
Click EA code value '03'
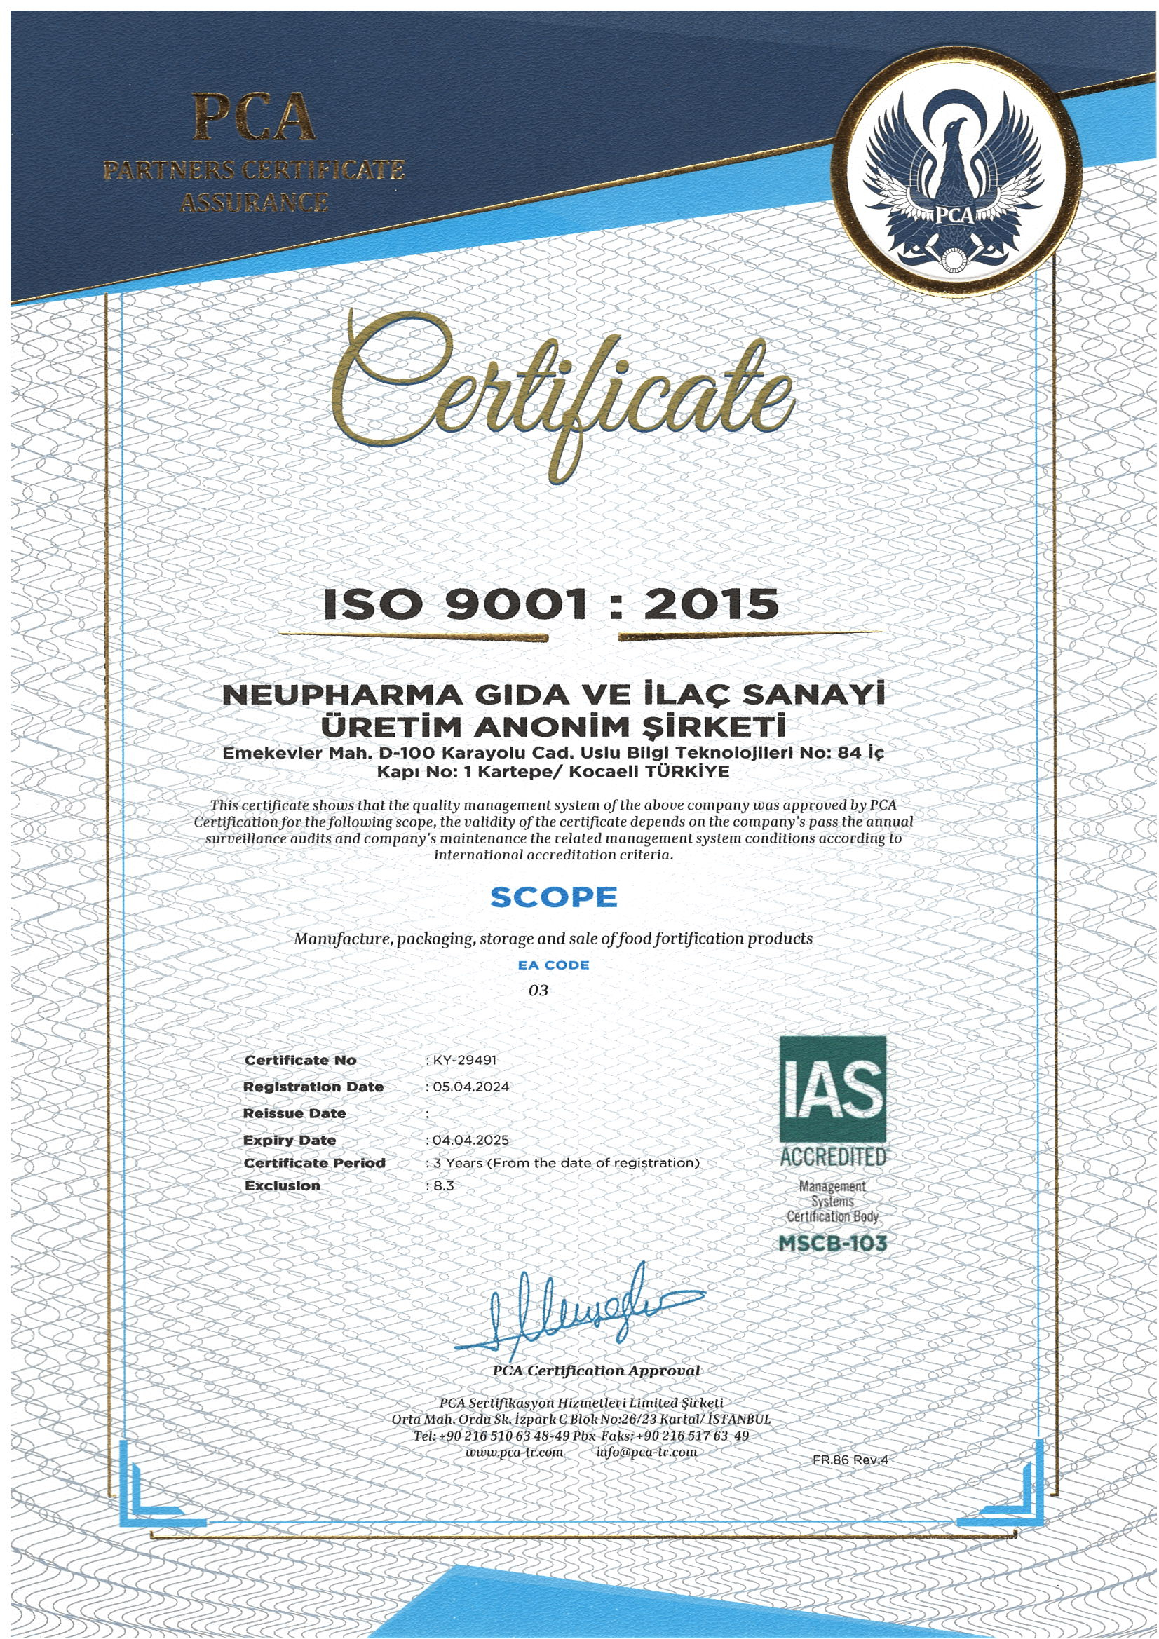[x=538, y=991]
